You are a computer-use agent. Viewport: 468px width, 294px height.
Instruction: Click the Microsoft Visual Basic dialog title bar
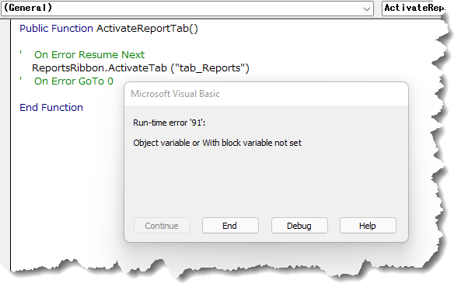[266, 94]
